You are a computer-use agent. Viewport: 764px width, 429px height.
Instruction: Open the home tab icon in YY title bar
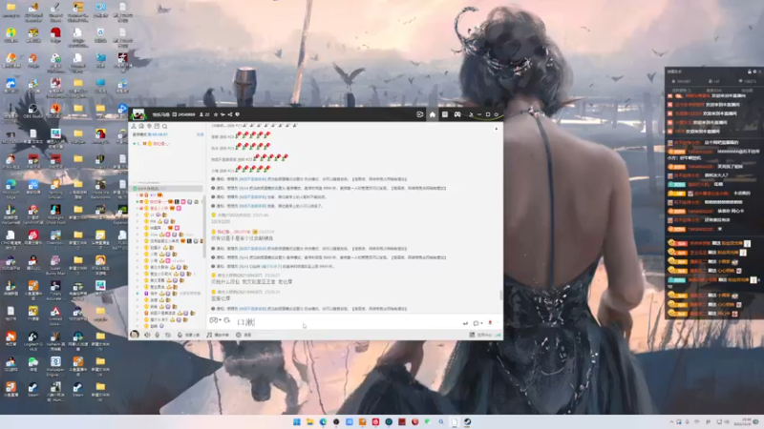433,114
